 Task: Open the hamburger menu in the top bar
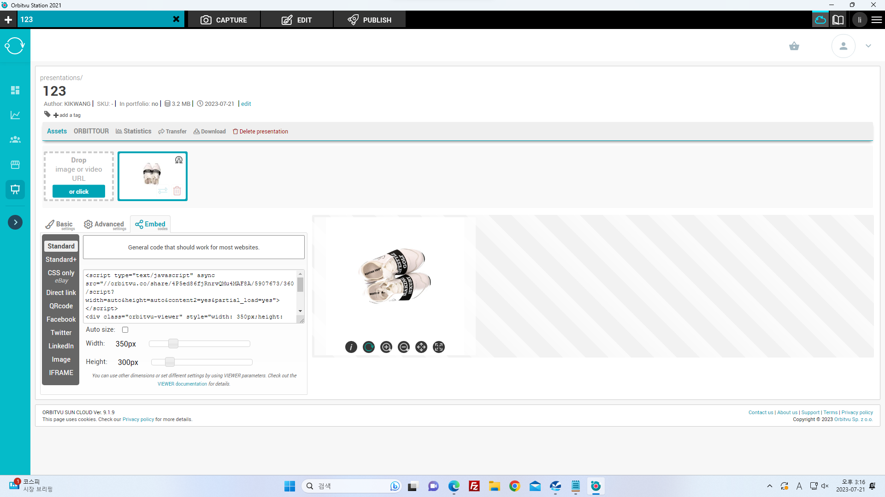pos(877,20)
